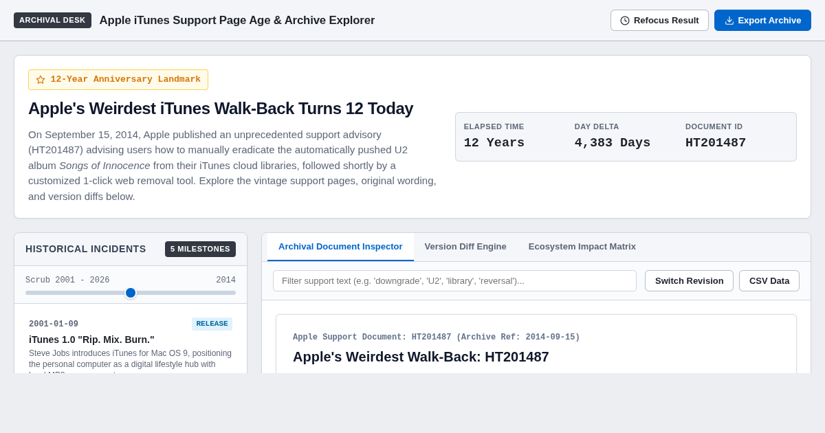Image resolution: width=825 pixels, height=433 pixels.
Task: Click the 12 Years elapsed time value
Action: 494,143
